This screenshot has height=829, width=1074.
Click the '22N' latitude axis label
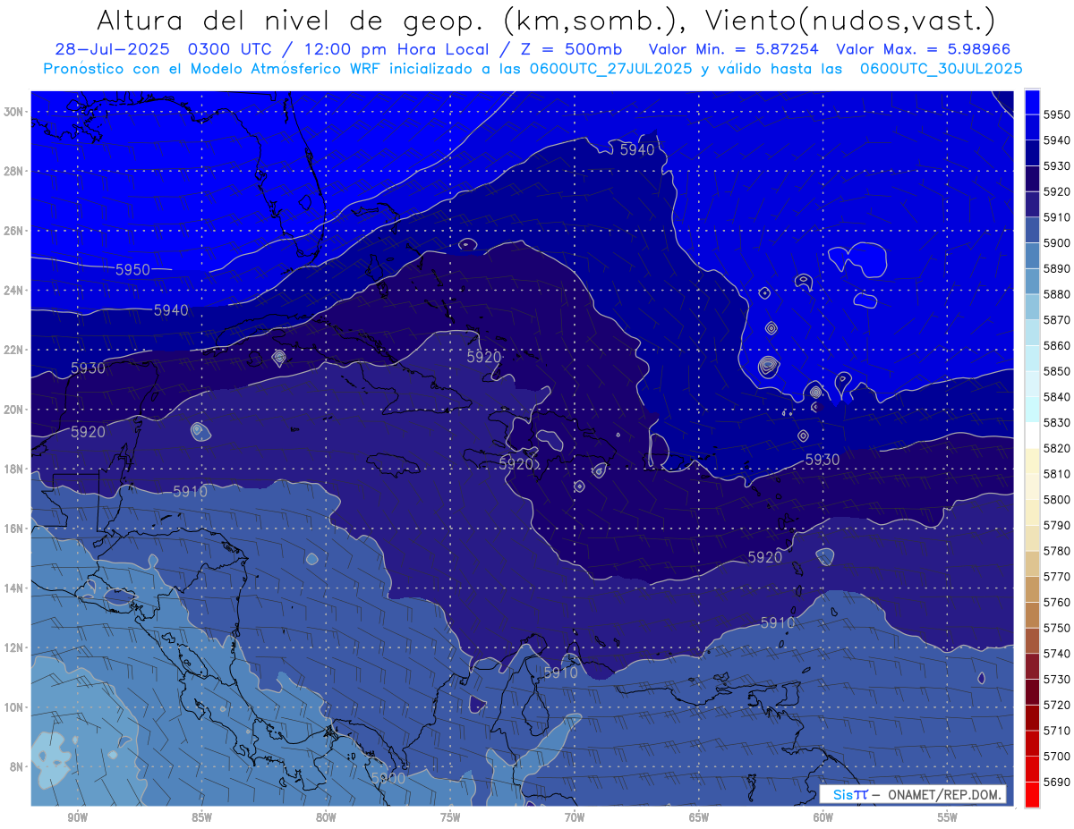[x=14, y=350]
